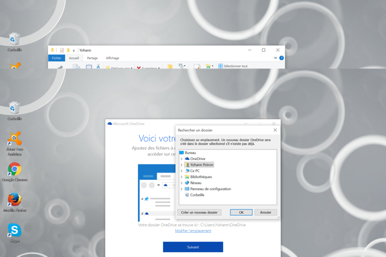
Task: Click Créer un nouveau dossier button
Action: [x=199, y=212]
